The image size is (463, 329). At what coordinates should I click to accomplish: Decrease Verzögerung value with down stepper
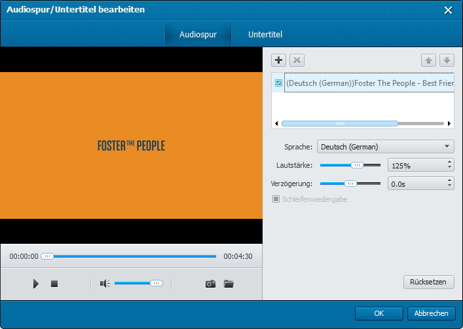449,186
